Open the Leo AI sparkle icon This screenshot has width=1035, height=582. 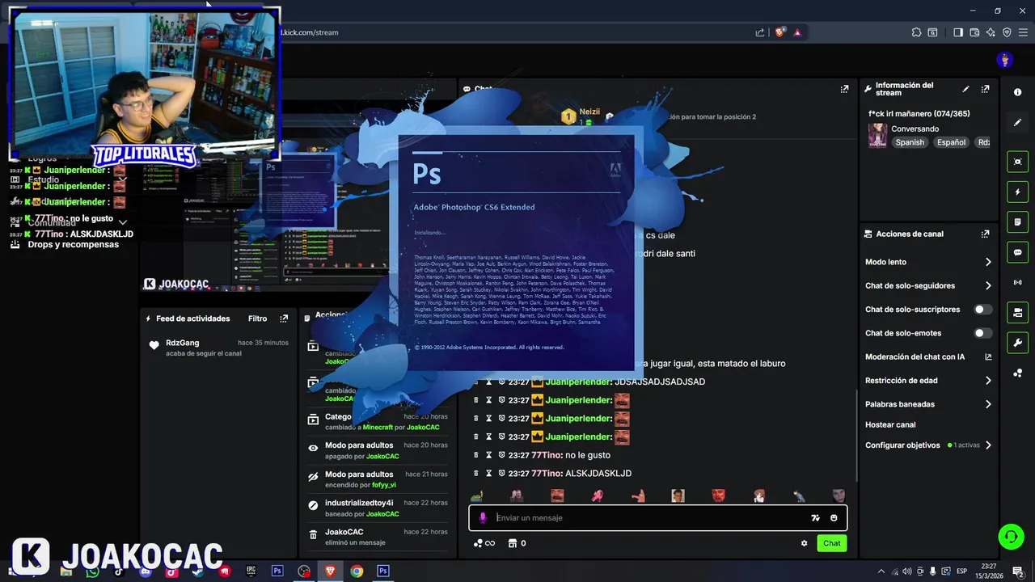click(991, 32)
